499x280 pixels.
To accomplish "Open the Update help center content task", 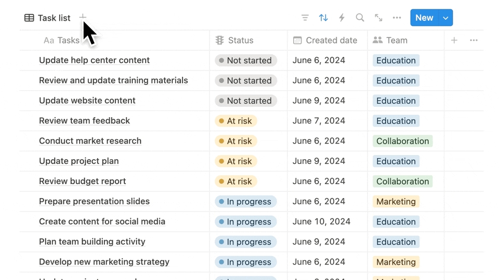I will coord(94,60).
